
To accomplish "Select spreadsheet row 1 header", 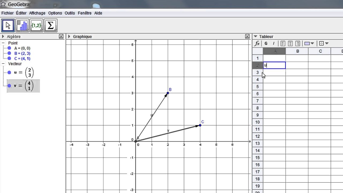I will pyautogui.click(x=258, y=58).
